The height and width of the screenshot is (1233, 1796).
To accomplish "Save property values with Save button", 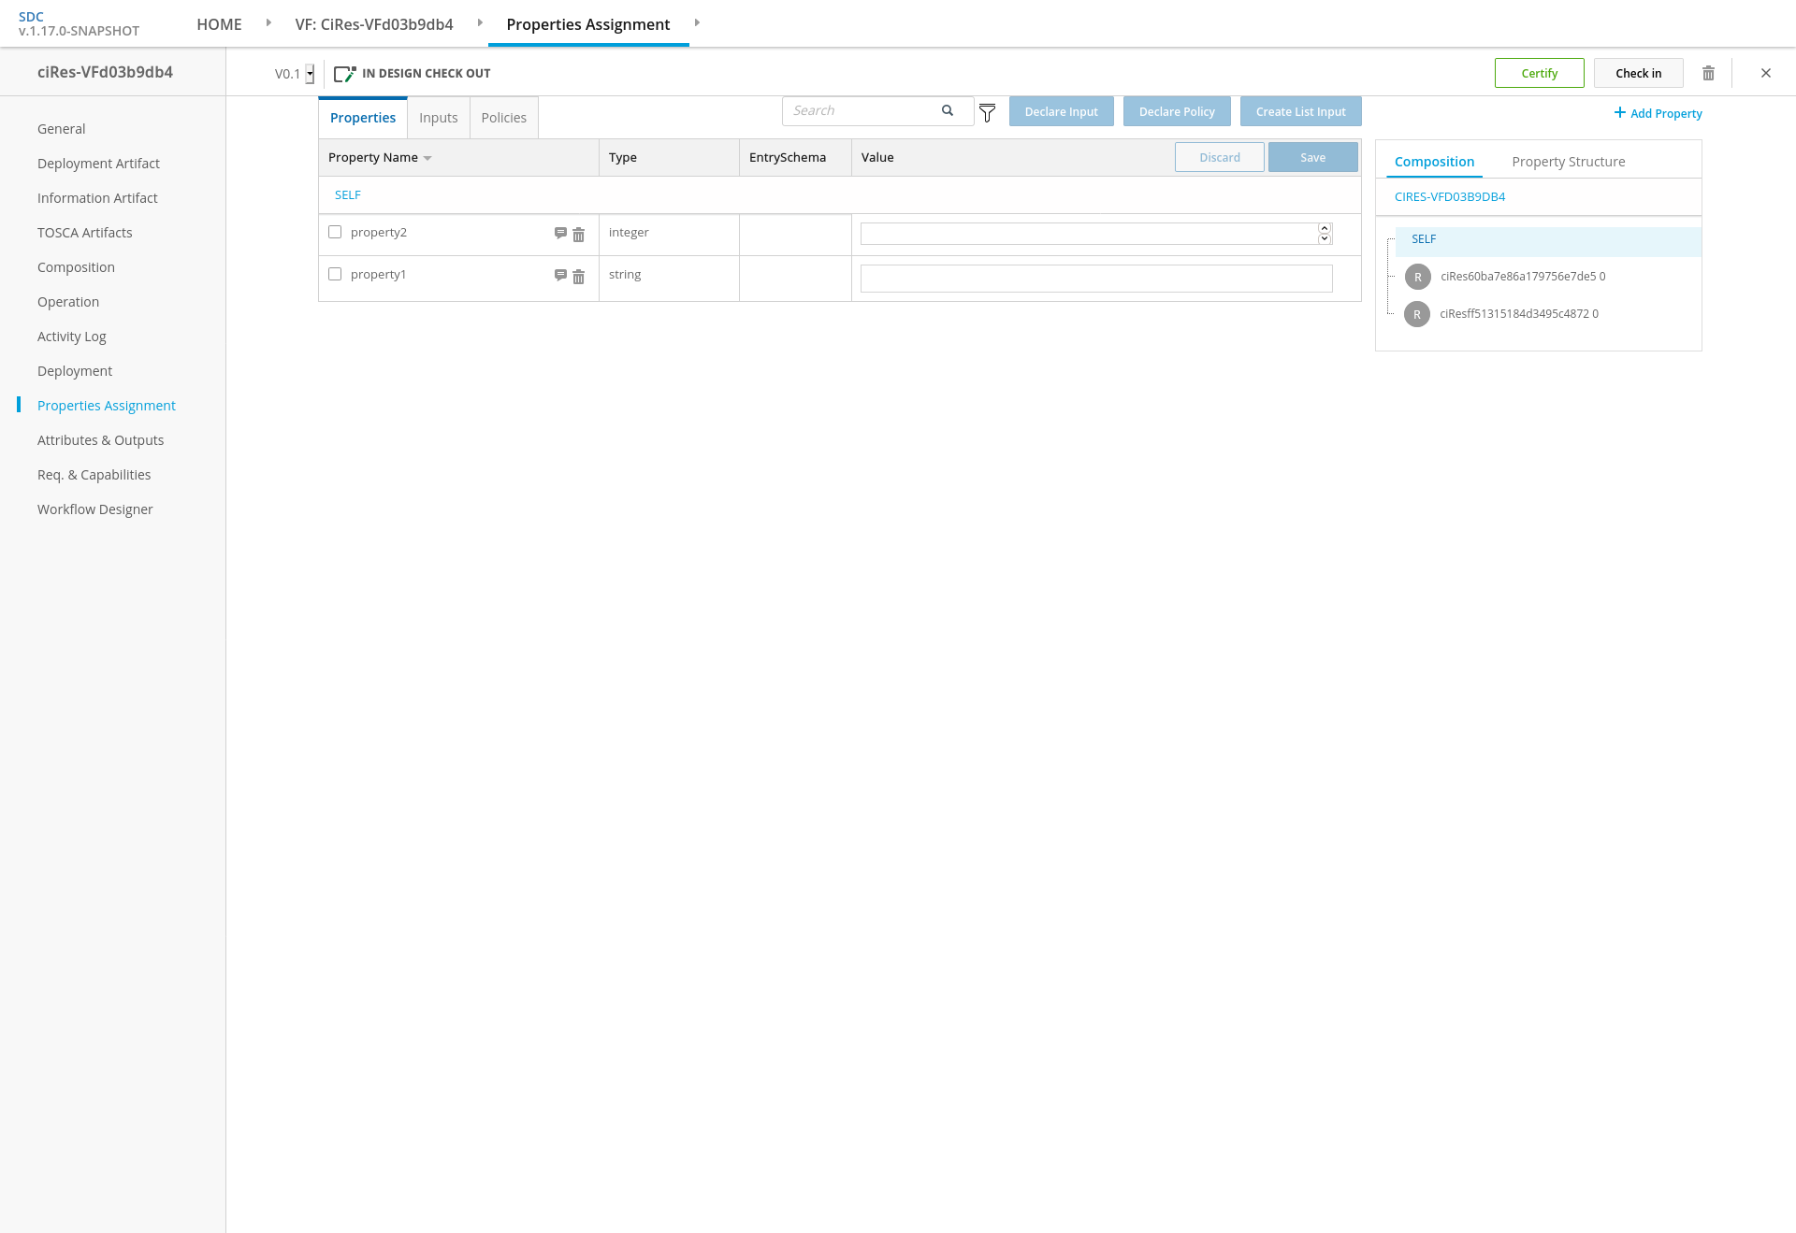I will tap(1313, 157).
